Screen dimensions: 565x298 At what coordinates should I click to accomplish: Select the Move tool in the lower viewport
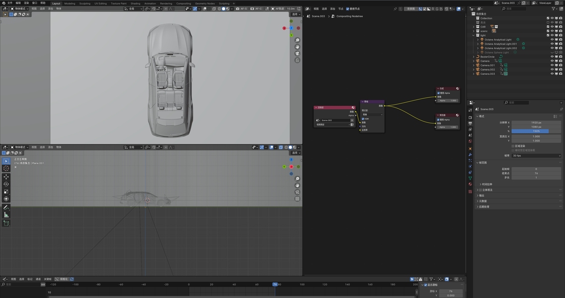[6, 176]
